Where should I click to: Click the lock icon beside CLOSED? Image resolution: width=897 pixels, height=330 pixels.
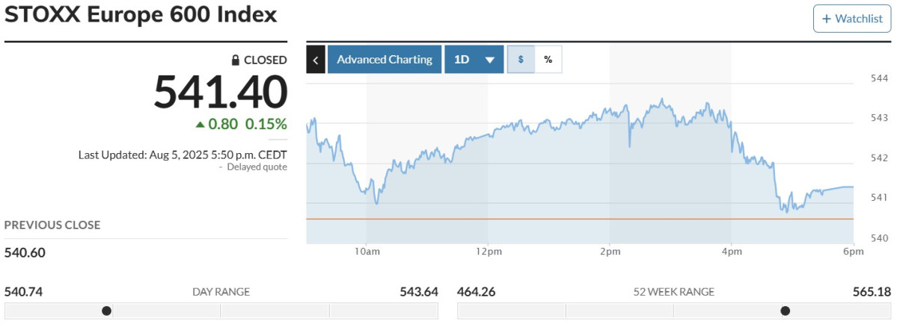[235, 60]
